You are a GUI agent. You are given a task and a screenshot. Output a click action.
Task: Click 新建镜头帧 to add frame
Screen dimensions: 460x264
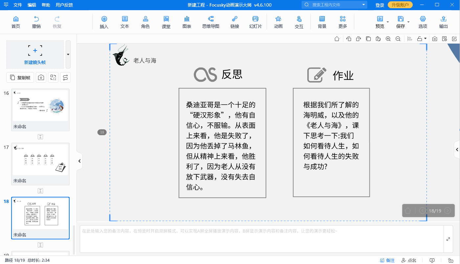point(35,54)
